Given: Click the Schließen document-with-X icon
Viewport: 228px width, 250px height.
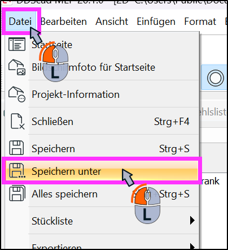Looking at the screenshot, I should tap(17, 121).
